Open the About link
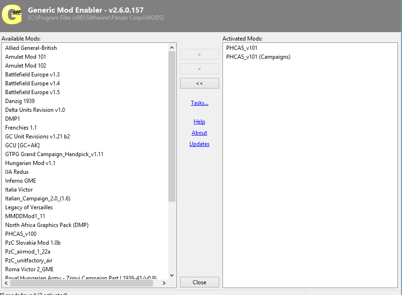The height and width of the screenshot is (295, 402). 199,133
